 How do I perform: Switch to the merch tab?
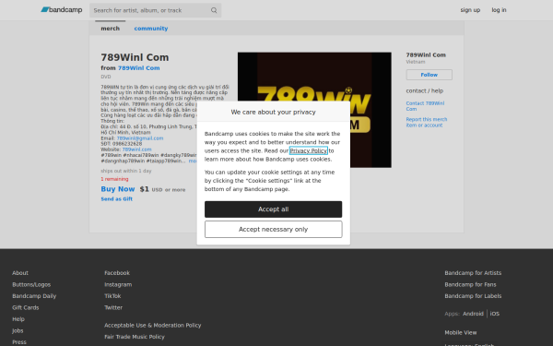[110, 29]
